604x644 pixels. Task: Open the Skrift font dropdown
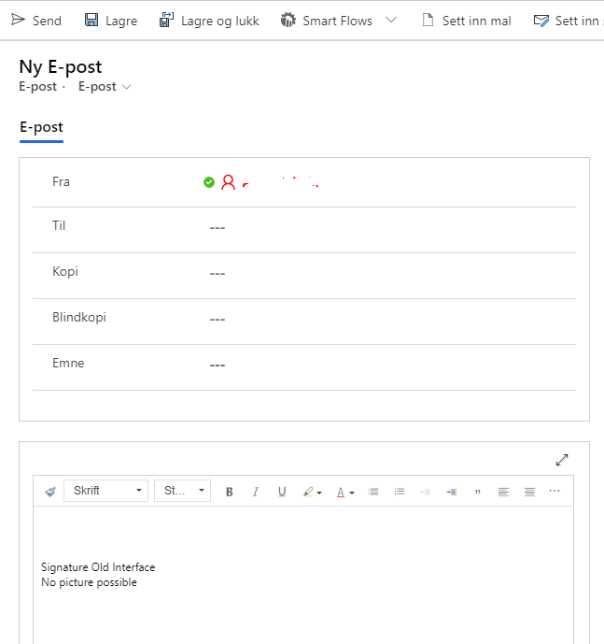pos(105,491)
